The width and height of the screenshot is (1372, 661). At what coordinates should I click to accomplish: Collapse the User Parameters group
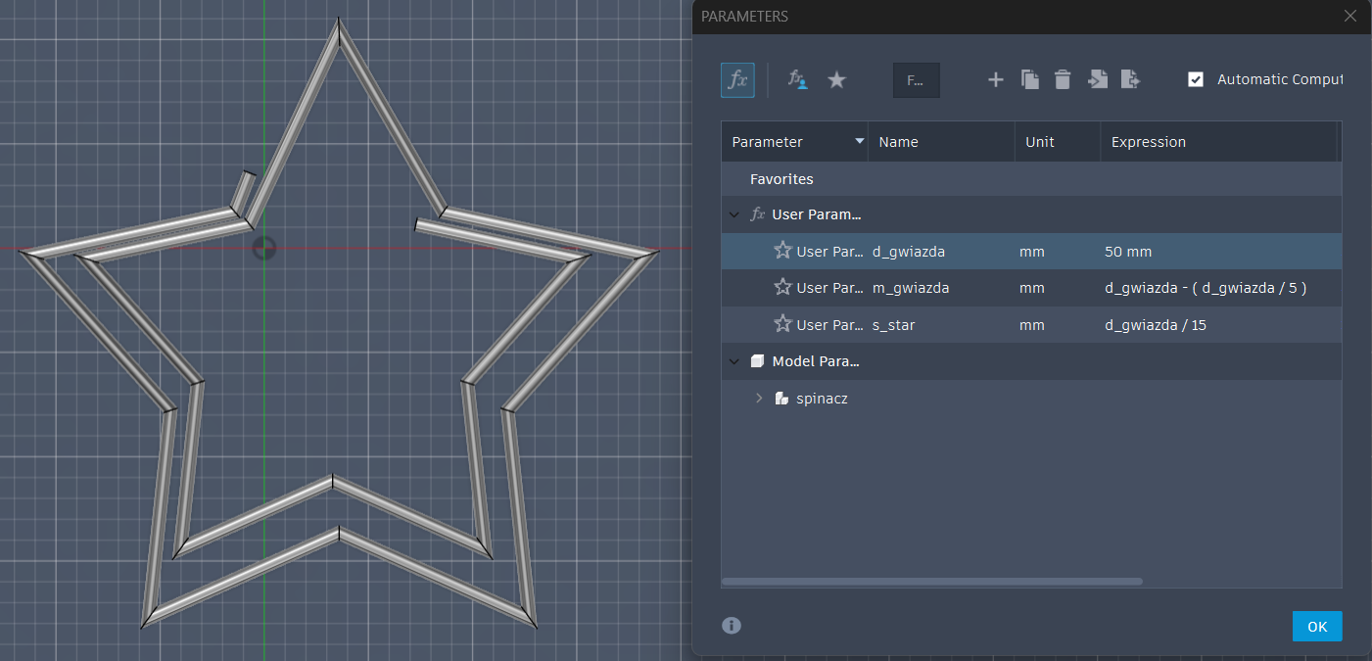[x=734, y=214]
